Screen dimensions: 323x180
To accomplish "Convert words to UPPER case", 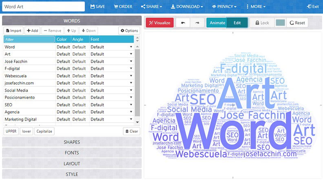I will tap(11, 131).
